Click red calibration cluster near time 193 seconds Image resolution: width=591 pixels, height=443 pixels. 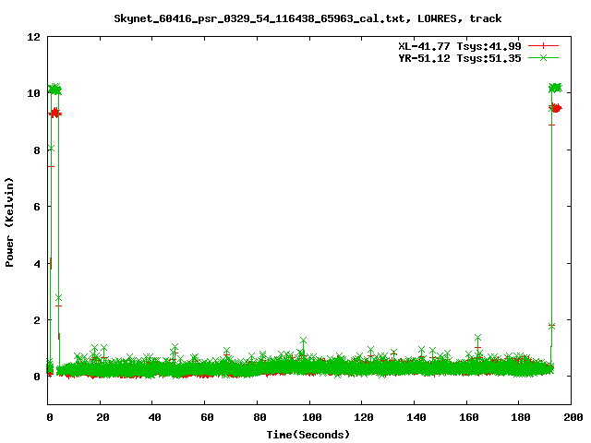tap(556, 108)
